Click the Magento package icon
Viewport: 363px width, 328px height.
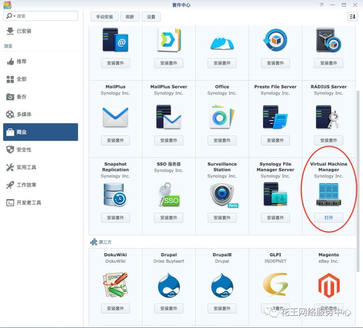coord(329,285)
